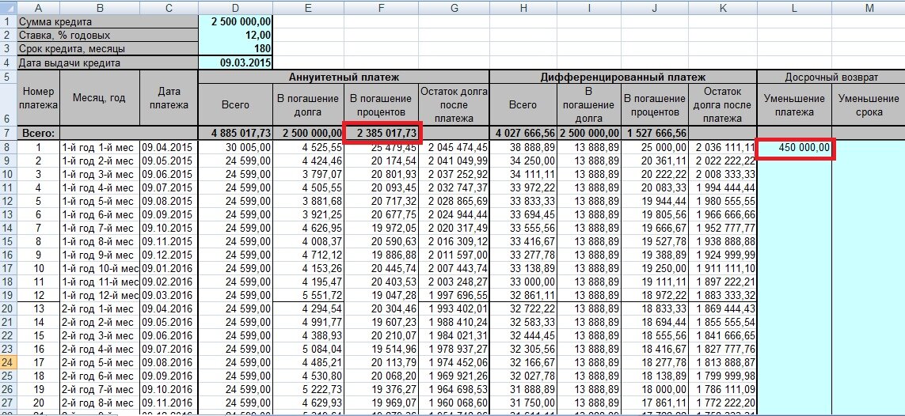
Task: Click the 'Ставка, % годовых' label cell
Action: point(108,35)
